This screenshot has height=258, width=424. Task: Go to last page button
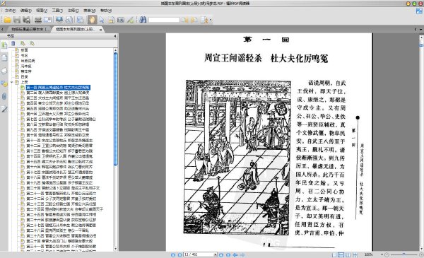point(228,254)
